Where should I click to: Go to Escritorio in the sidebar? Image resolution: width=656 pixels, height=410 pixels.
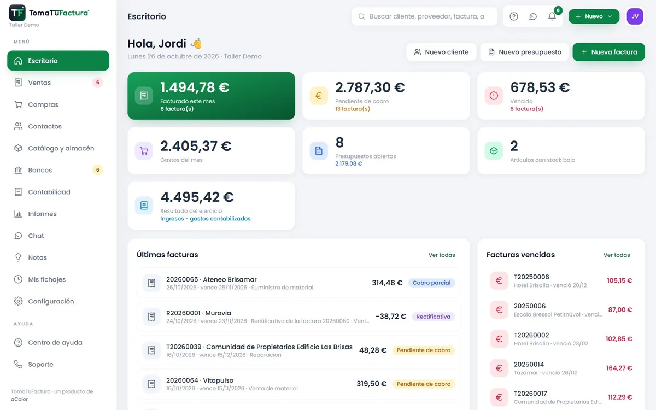click(x=58, y=61)
